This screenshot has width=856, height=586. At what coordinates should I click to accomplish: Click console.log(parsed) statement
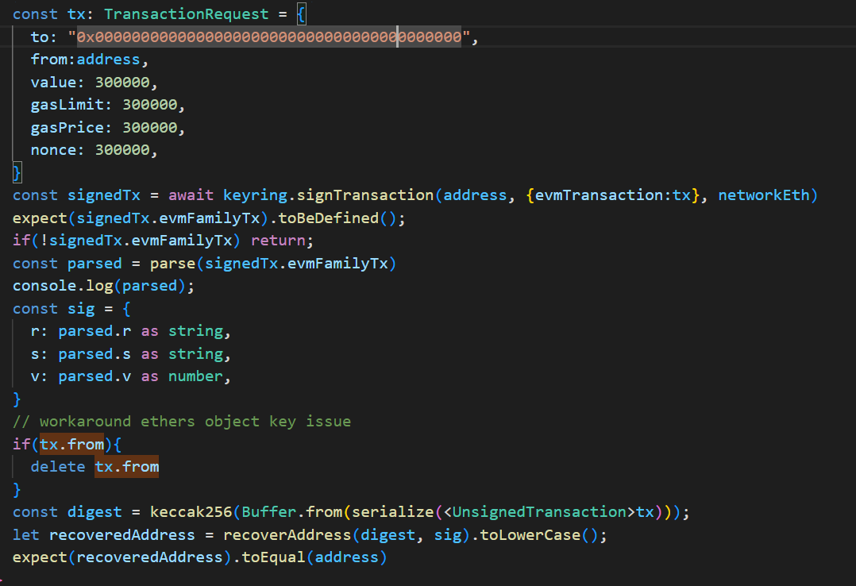(x=103, y=286)
